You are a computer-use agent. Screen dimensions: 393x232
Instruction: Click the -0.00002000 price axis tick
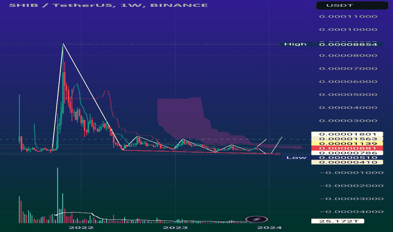(351, 186)
